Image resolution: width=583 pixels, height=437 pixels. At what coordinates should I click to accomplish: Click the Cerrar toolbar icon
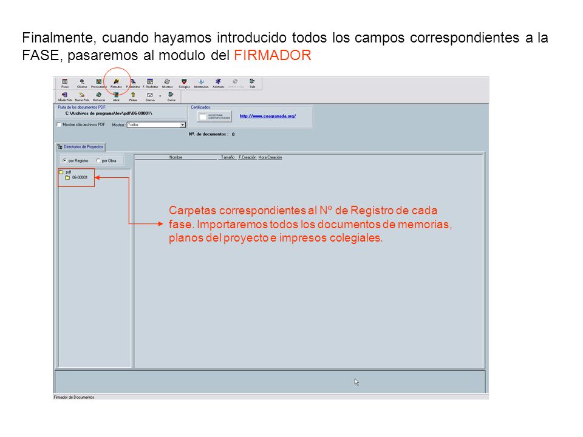pyautogui.click(x=171, y=97)
